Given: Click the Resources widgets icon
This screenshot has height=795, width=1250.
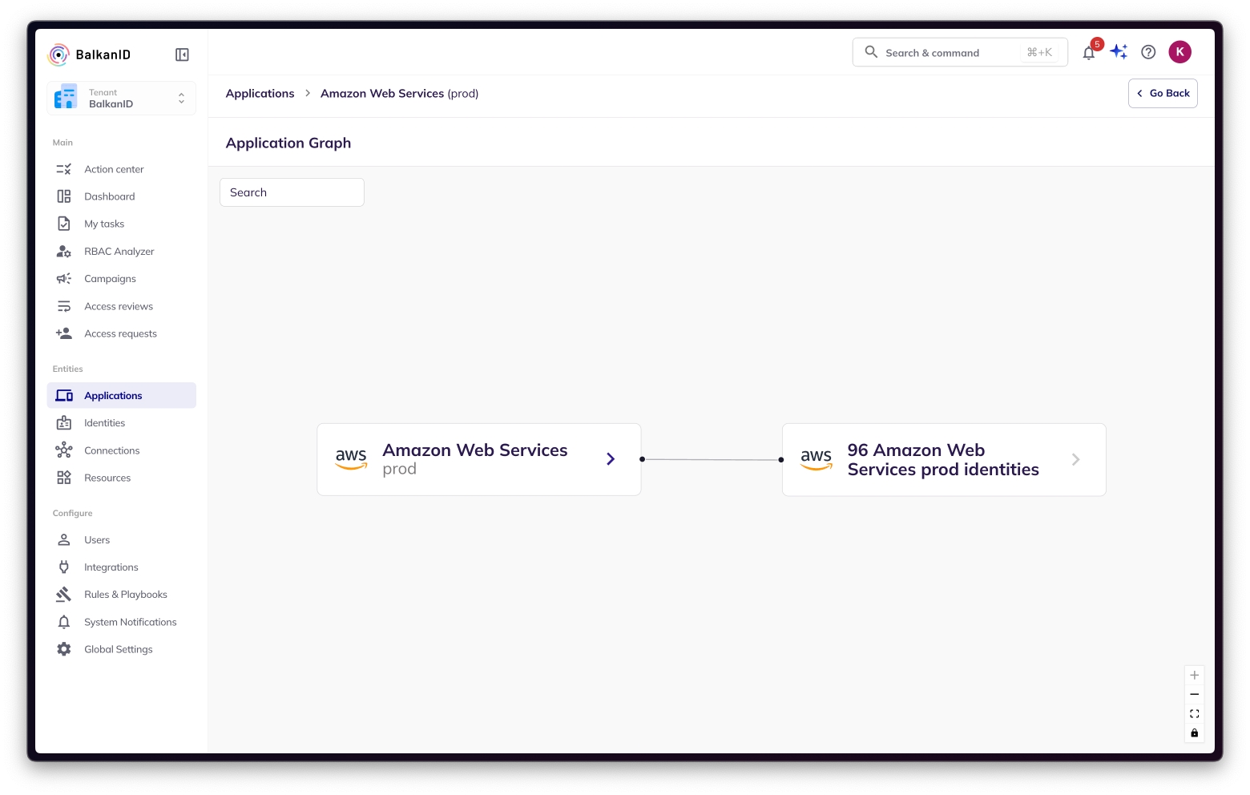Looking at the screenshot, I should pyautogui.click(x=64, y=478).
